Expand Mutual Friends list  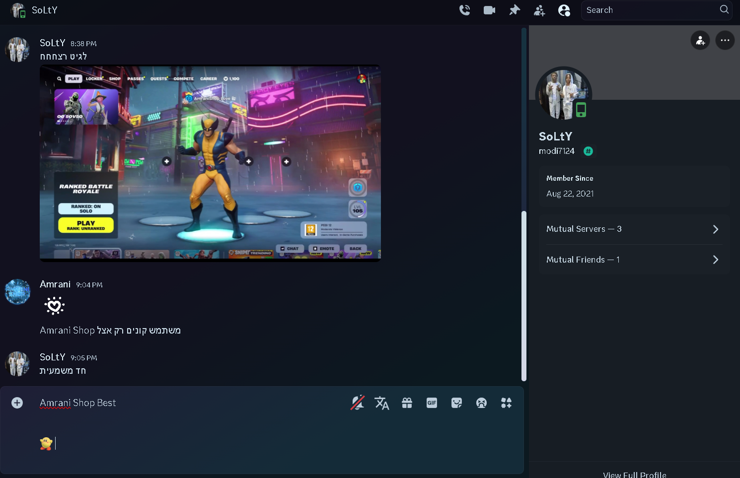[634, 260]
